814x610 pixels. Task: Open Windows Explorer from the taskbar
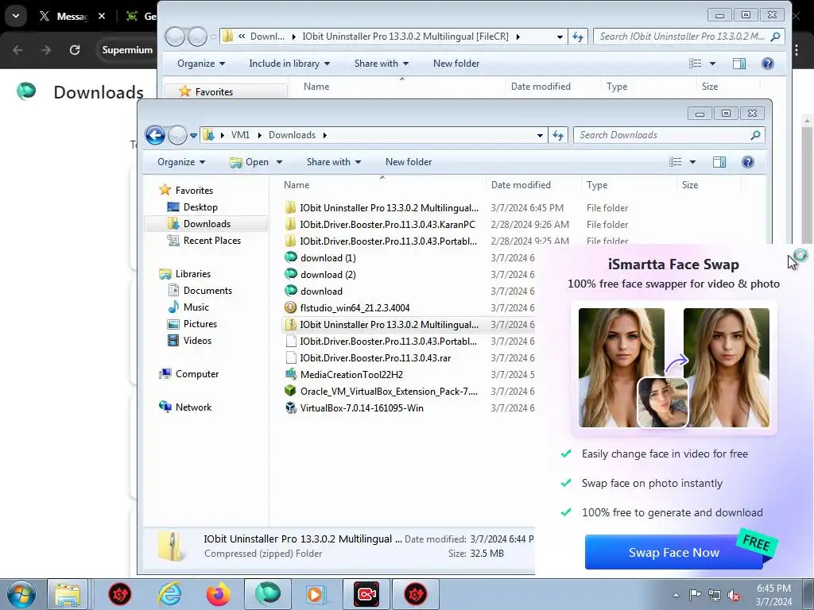pos(68,594)
